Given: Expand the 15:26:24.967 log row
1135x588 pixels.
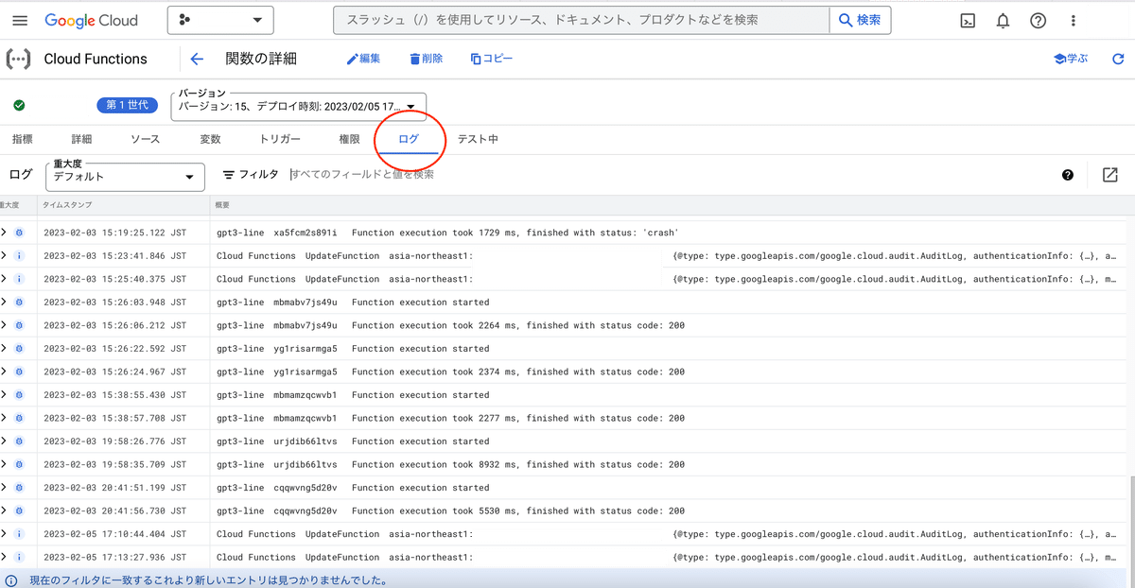Looking at the screenshot, I should click(4, 372).
